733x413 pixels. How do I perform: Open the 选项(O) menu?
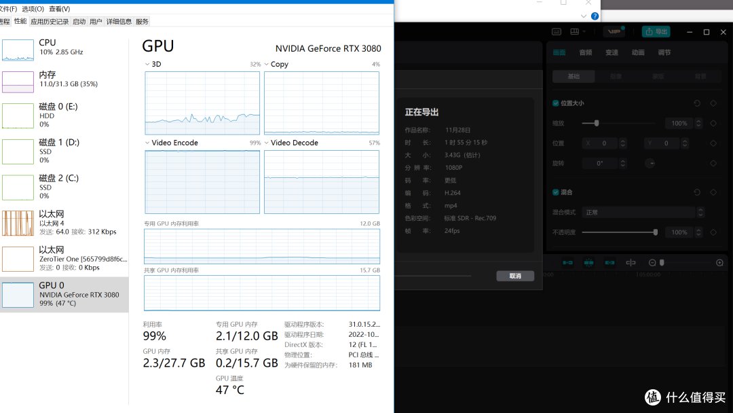pyautogui.click(x=33, y=9)
